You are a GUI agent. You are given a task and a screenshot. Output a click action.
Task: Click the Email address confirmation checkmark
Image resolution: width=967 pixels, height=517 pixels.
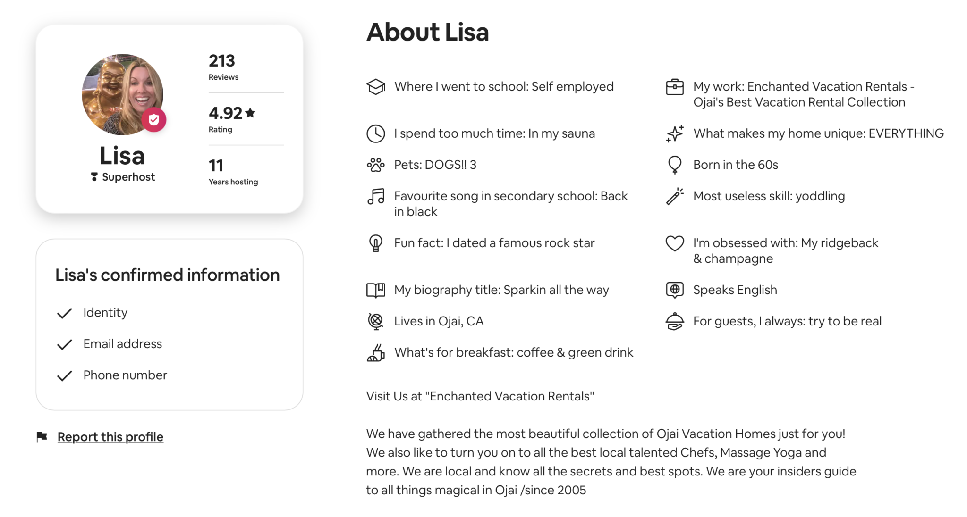(x=65, y=344)
